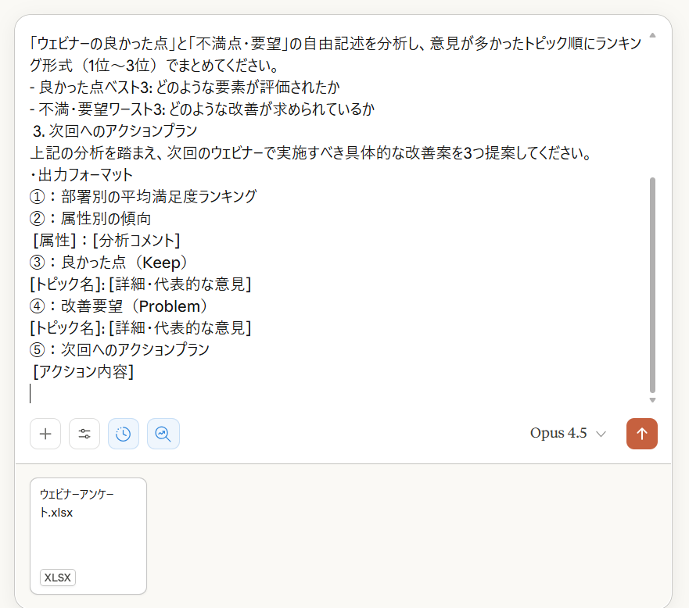The image size is (689, 608).
Task: Click the ・出力フォーマット heading line
Action: [81, 175]
